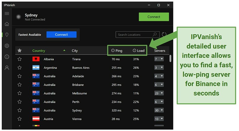Expand the Sydney servers dropdown showing 30
The width and height of the screenshot is (239, 131).
tap(159, 110)
